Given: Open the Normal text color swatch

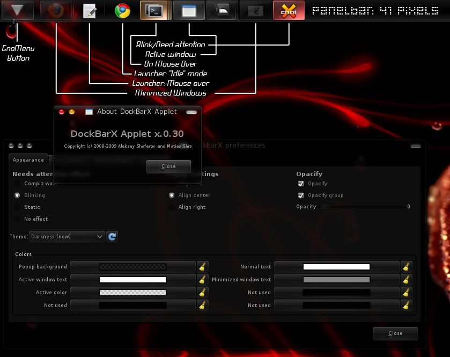Looking at the screenshot, I should pos(337,267).
